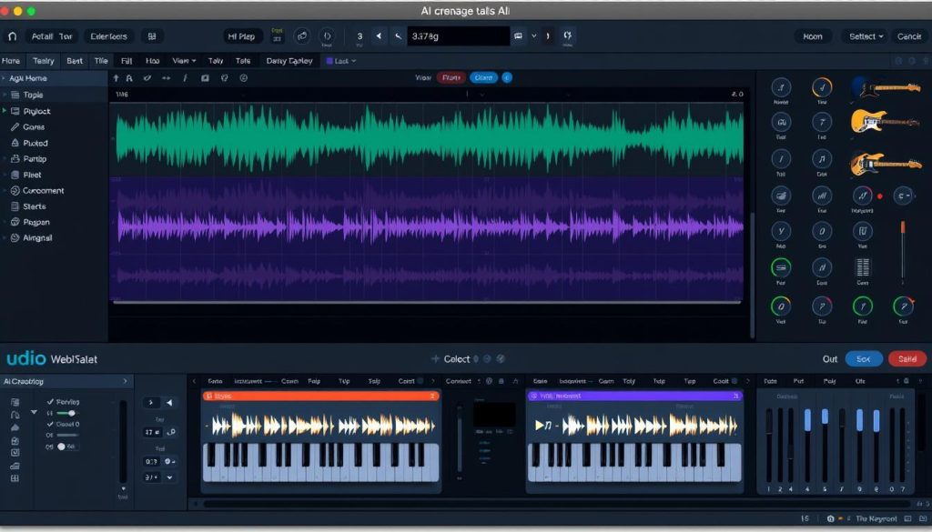Click the Hoon button at top right
The width and height of the screenshot is (932, 532).
tap(813, 36)
